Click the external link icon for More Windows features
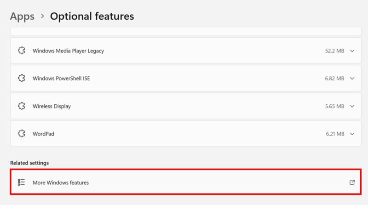Image resolution: width=368 pixels, height=205 pixels. (x=352, y=182)
